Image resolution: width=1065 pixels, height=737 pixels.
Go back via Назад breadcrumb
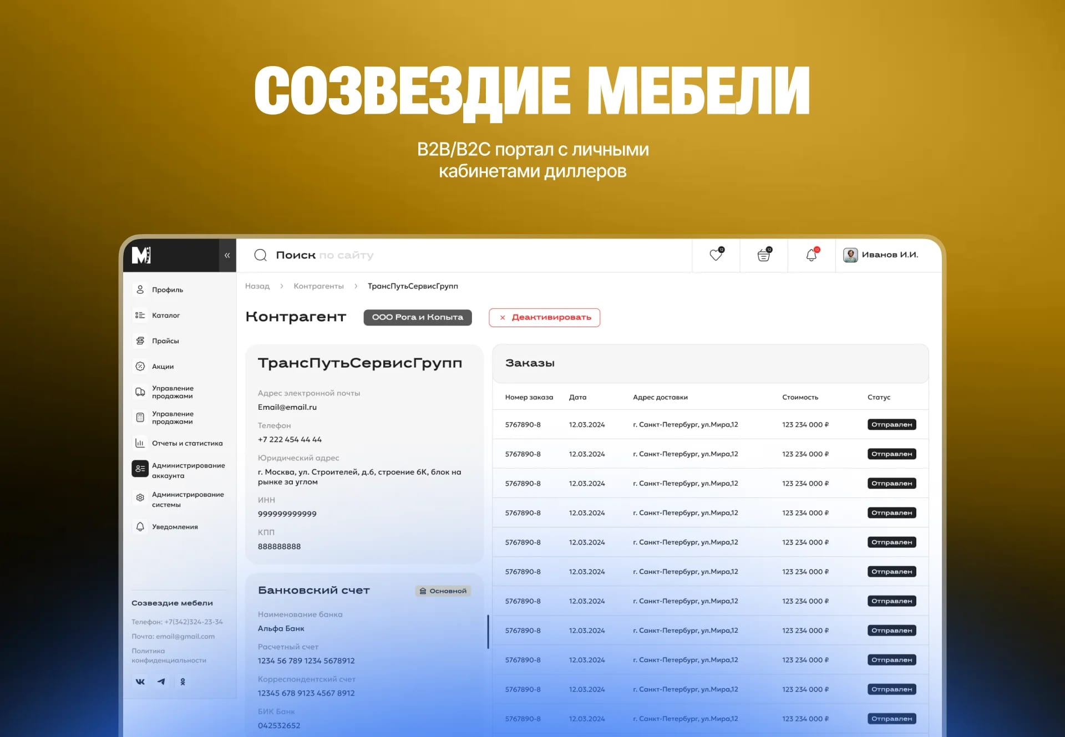257,286
